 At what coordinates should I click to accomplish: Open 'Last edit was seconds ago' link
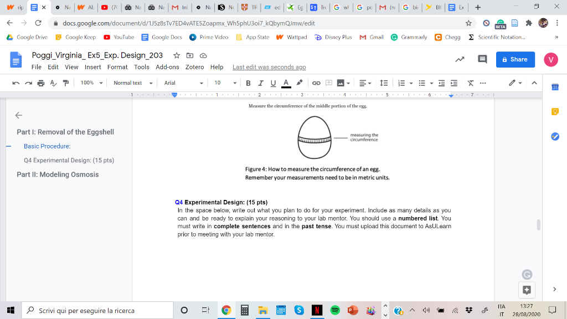269,67
